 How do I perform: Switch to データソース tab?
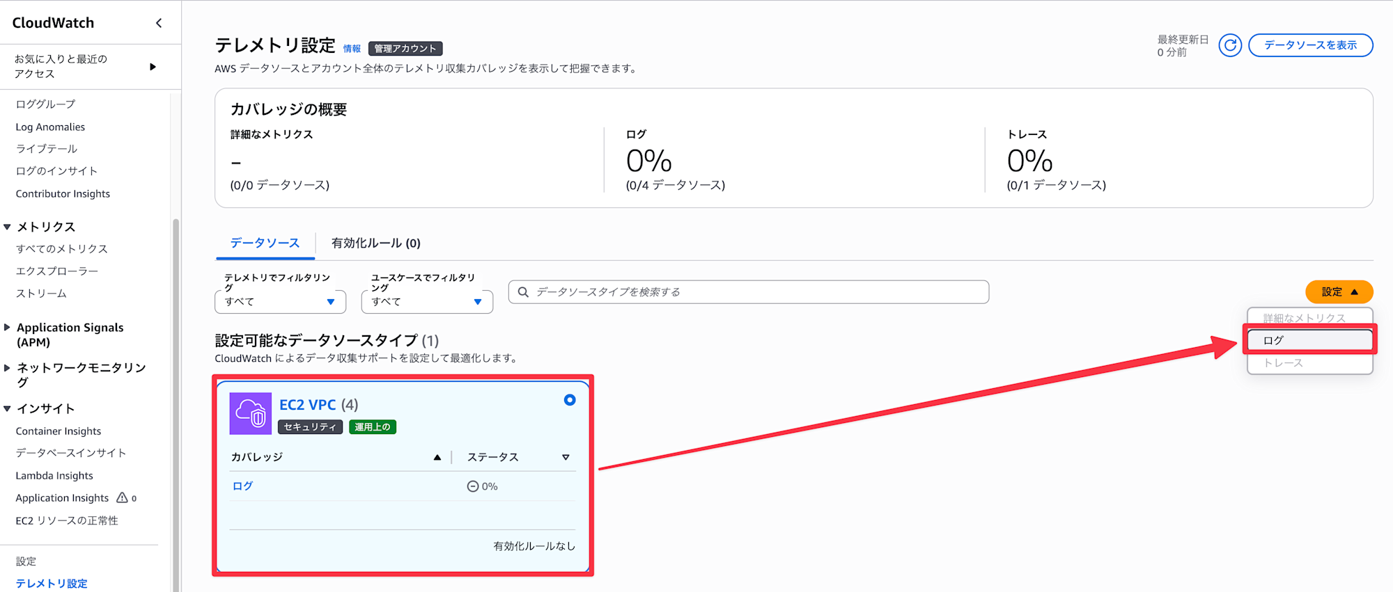[265, 243]
